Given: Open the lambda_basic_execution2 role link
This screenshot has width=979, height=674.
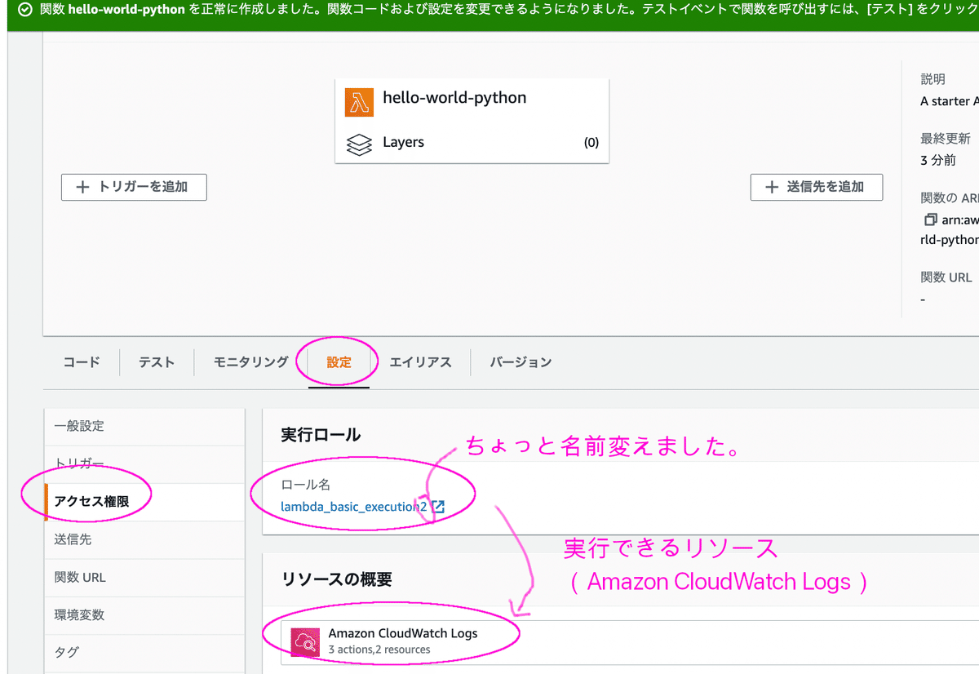Looking at the screenshot, I should [354, 507].
